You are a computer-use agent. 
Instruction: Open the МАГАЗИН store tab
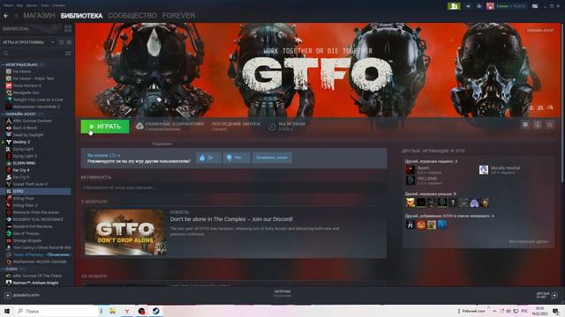point(39,16)
